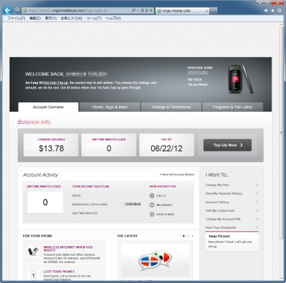The image size is (286, 283).
Task: Open the View All Account History link
Action: 177,174
